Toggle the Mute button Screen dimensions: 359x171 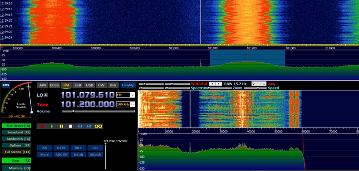click(x=44, y=154)
